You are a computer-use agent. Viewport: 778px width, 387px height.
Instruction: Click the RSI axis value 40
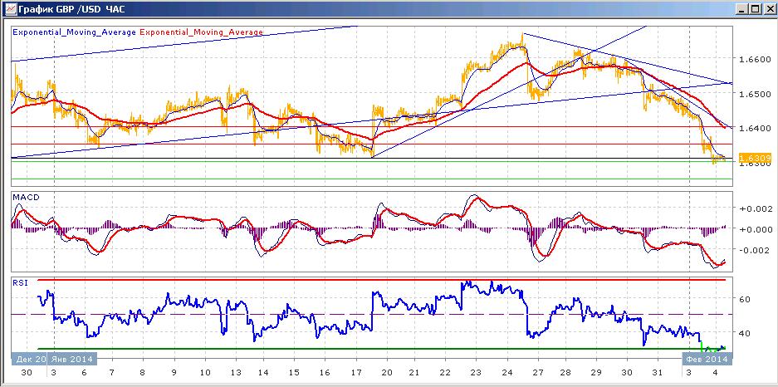[x=746, y=333]
